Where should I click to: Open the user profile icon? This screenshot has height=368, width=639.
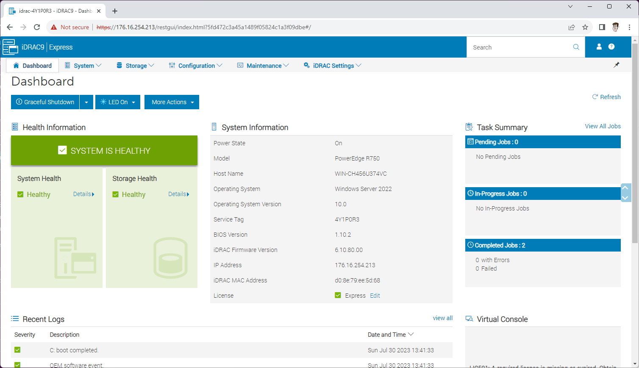599,47
